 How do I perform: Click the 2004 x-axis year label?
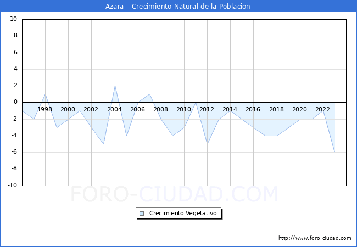tap(114, 109)
